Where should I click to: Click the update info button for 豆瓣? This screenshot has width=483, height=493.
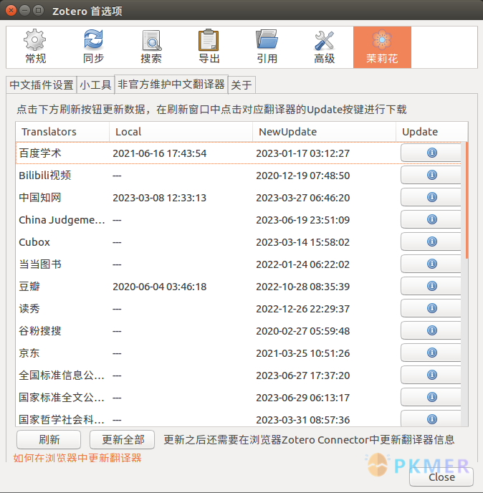point(431,286)
